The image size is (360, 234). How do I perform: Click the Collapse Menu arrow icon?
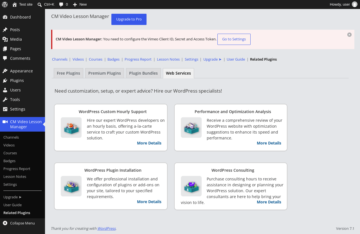pyautogui.click(x=5, y=223)
